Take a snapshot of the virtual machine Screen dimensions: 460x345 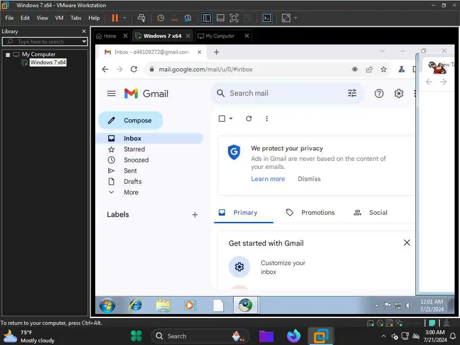(160, 18)
